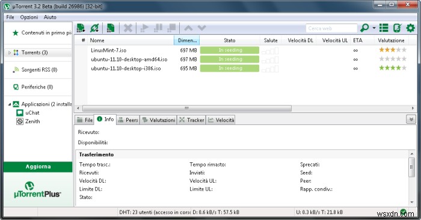
Task: Open Preferences with the gear icon
Action: pyautogui.click(x=410, y=28)
